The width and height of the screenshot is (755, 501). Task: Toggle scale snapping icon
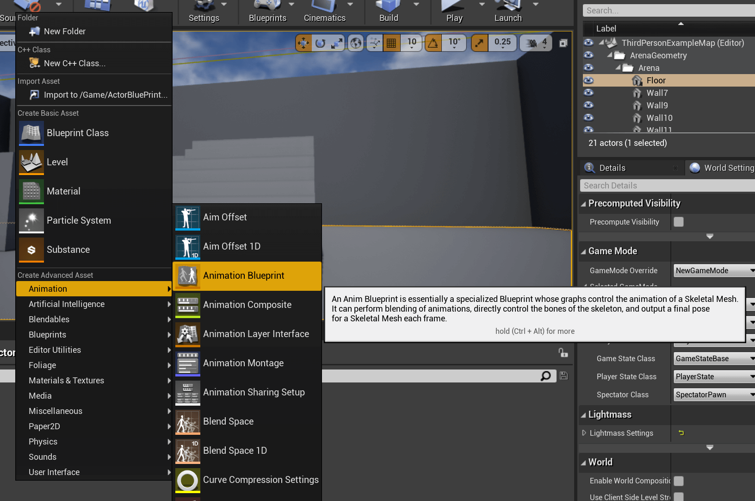[x=480, y=43]
